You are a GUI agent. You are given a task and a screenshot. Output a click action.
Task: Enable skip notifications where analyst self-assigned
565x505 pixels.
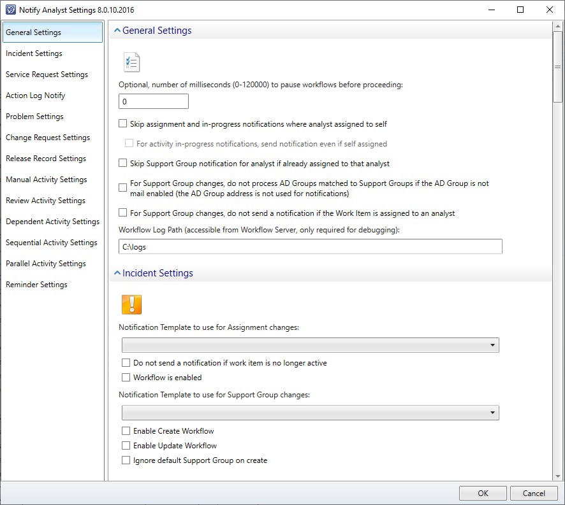[123, 124]
